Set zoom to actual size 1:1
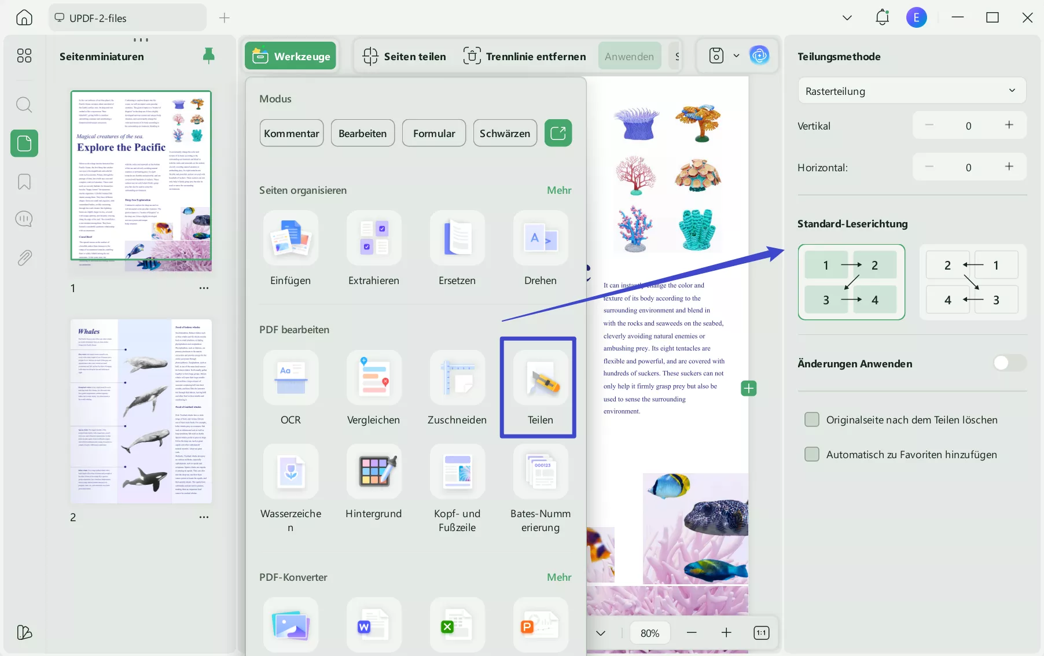This screenshot has width=1044, height=656. 762,633
